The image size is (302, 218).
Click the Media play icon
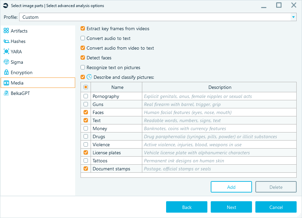click(6, 83)
